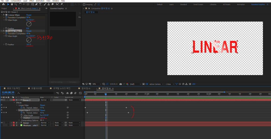271x139 pixels.
Task: Toggle the transparency grid button in viewer
Action: tap(147, 84)
